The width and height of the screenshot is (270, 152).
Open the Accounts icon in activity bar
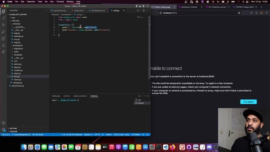tap(3, 123)
